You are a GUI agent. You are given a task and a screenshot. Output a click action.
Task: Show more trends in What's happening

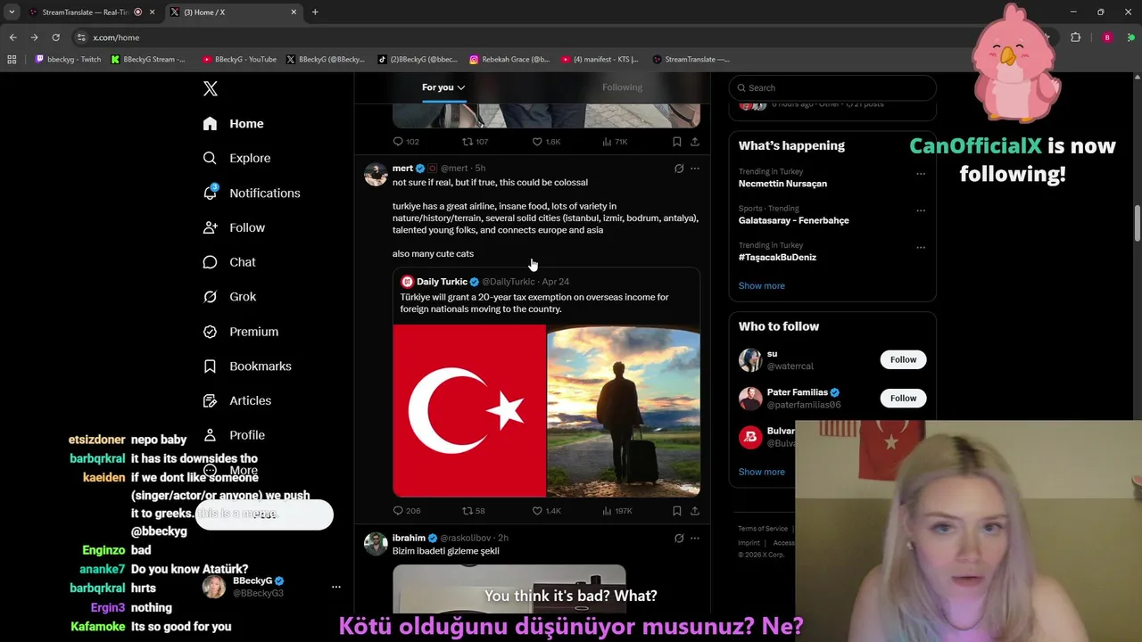(761, 285)
